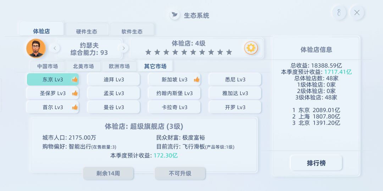Click the orange upgrade gear icon

251,48
